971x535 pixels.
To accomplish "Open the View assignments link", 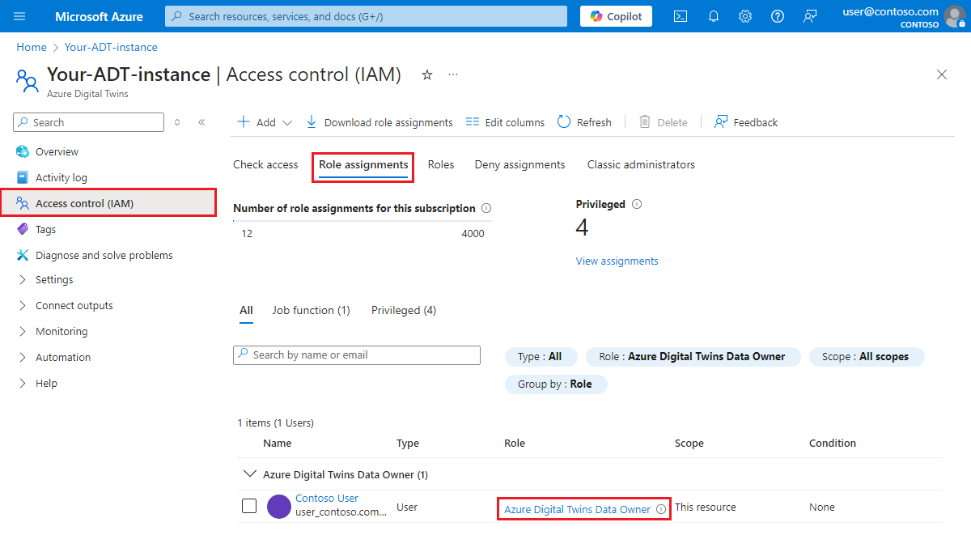I will [617, 261].
